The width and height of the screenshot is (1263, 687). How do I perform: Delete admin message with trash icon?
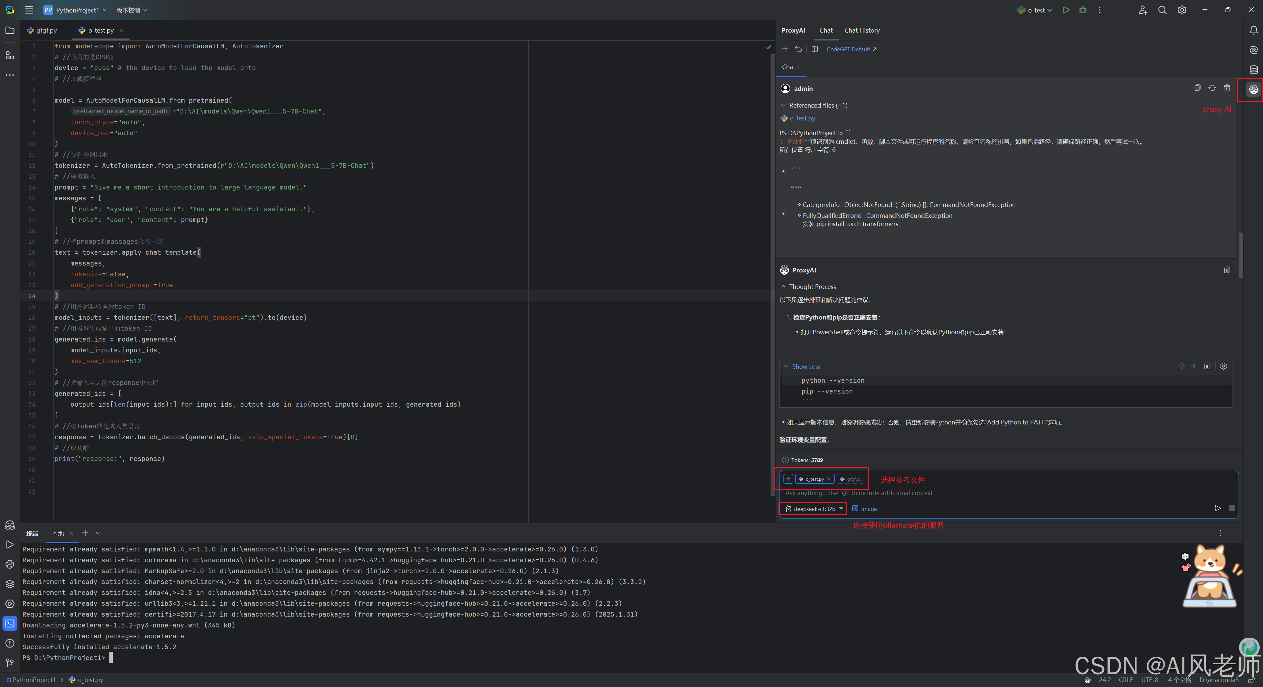tap(1227, 88)
